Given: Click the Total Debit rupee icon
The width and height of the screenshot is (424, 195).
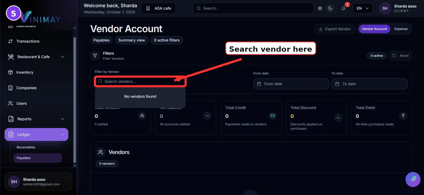Looking at the screenshot, I should click(x=403, y=116).
